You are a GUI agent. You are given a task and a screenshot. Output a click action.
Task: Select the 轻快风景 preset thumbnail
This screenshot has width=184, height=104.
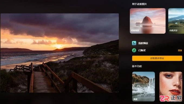[148, 21]
